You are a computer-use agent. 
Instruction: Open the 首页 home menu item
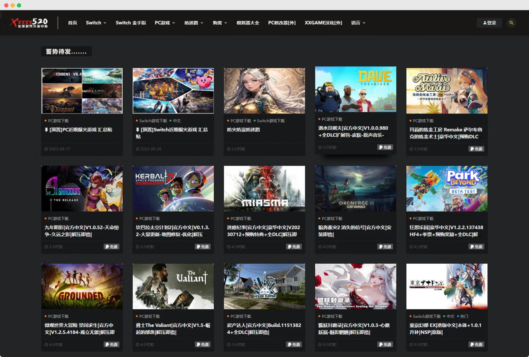pos(72,23)
